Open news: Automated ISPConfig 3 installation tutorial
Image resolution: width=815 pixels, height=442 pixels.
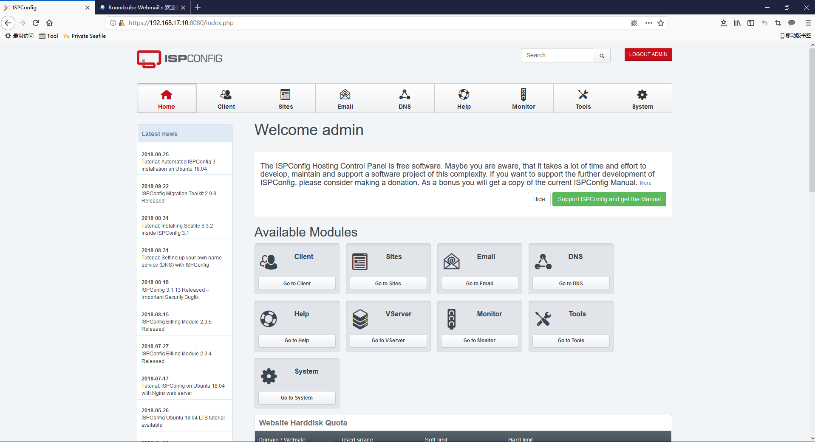point(178,165)
